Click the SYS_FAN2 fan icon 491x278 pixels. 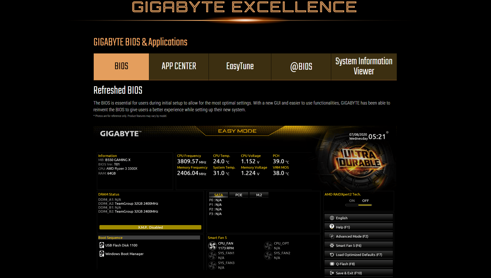[268, 256]
